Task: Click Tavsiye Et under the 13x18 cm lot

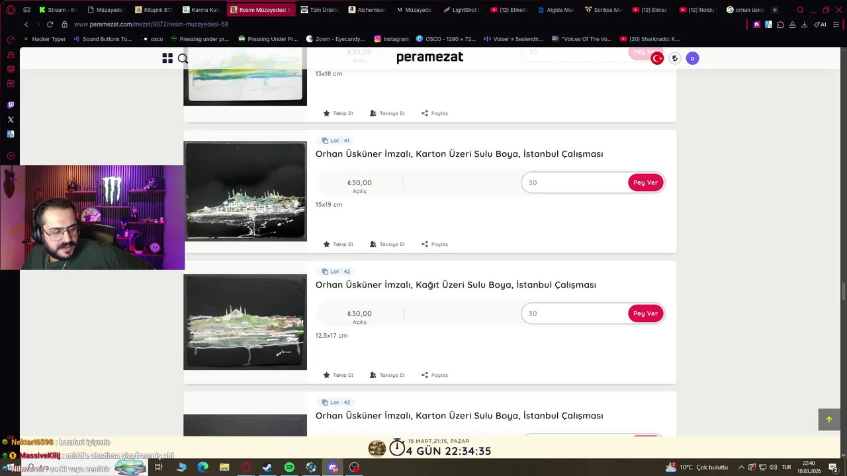Action: pyautogui.click(x=387, y=113)
